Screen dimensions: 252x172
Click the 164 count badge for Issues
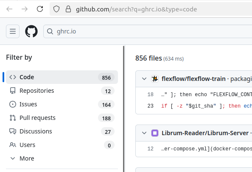point(106,105)
